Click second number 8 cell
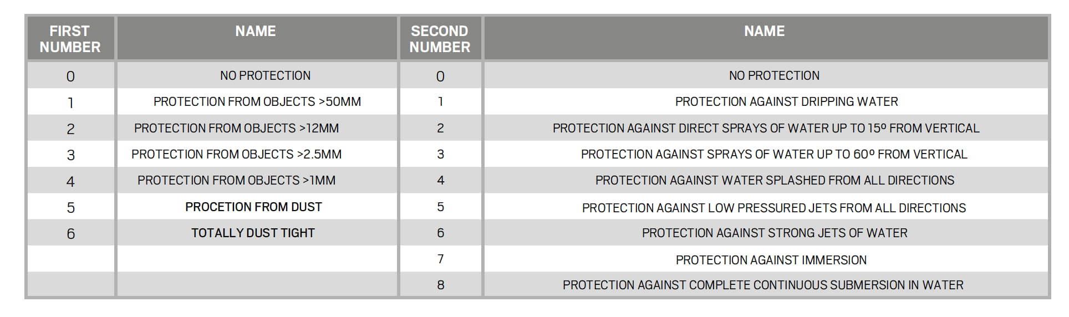 pyautogui.click(x=440, y=285)
